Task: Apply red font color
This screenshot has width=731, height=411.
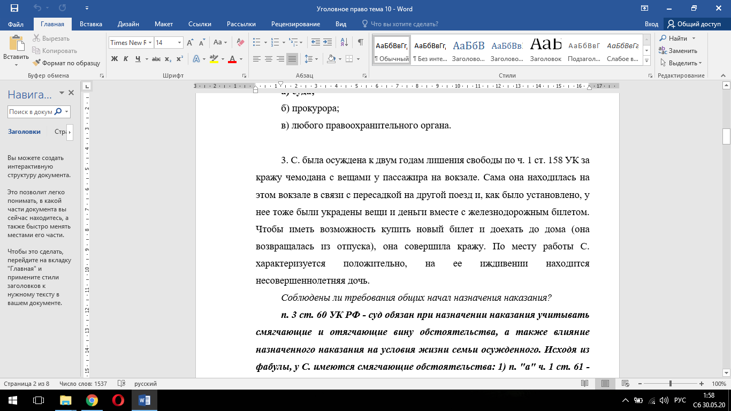Action: click(232, 59)
